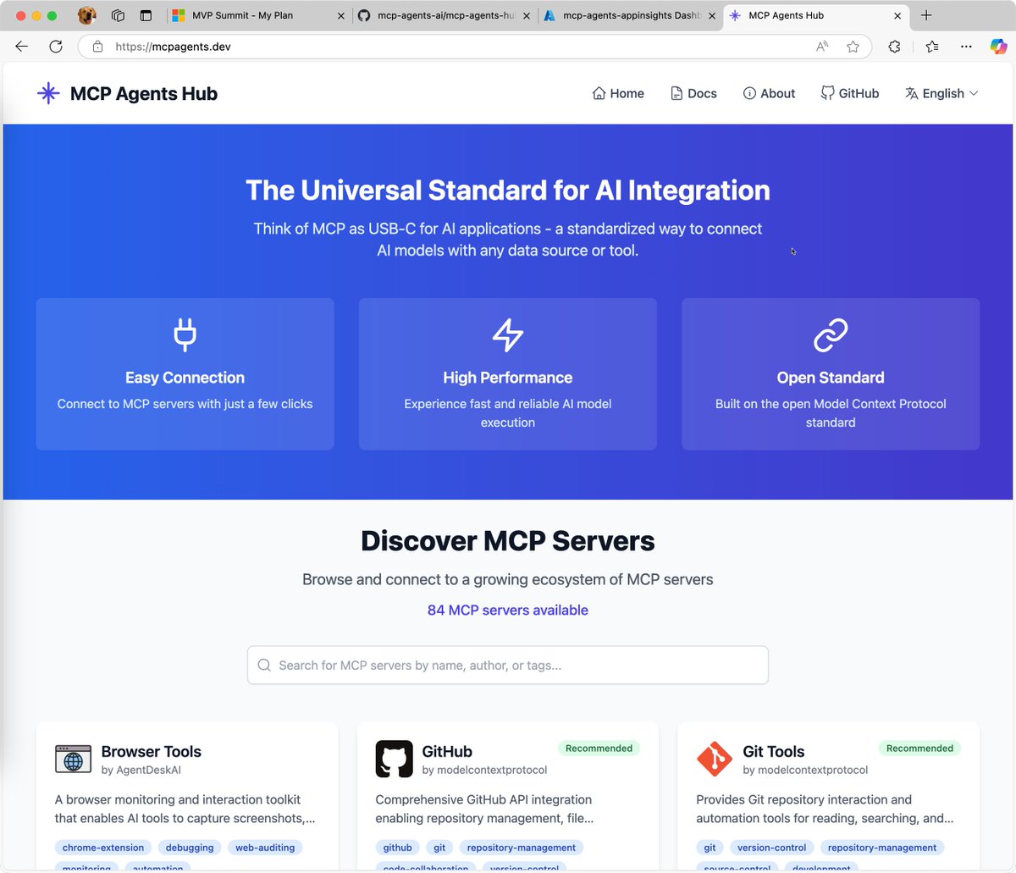Viewport: 1016px width, 873px height.
Task: Click the Git Tools diamond logo
Action: point(715,759)
